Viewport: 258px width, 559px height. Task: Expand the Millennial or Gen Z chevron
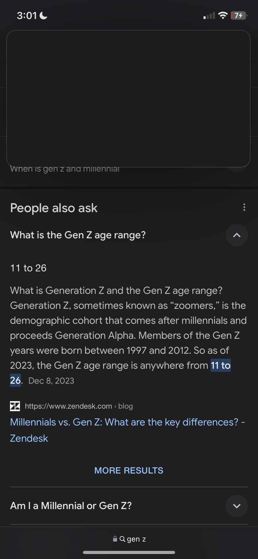click(236, 506)
